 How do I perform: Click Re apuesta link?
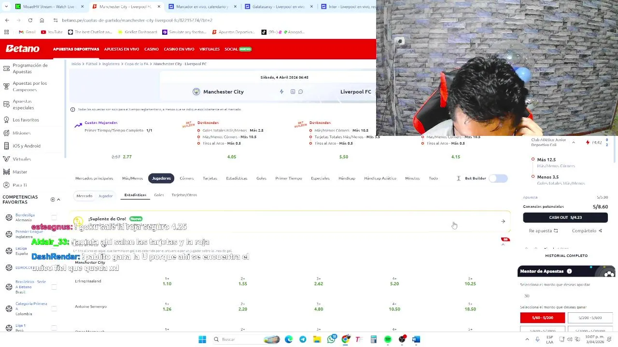click(543, 231)
